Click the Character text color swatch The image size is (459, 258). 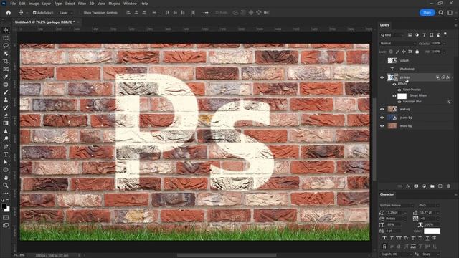pyautogui.click(x=432, y=231)
